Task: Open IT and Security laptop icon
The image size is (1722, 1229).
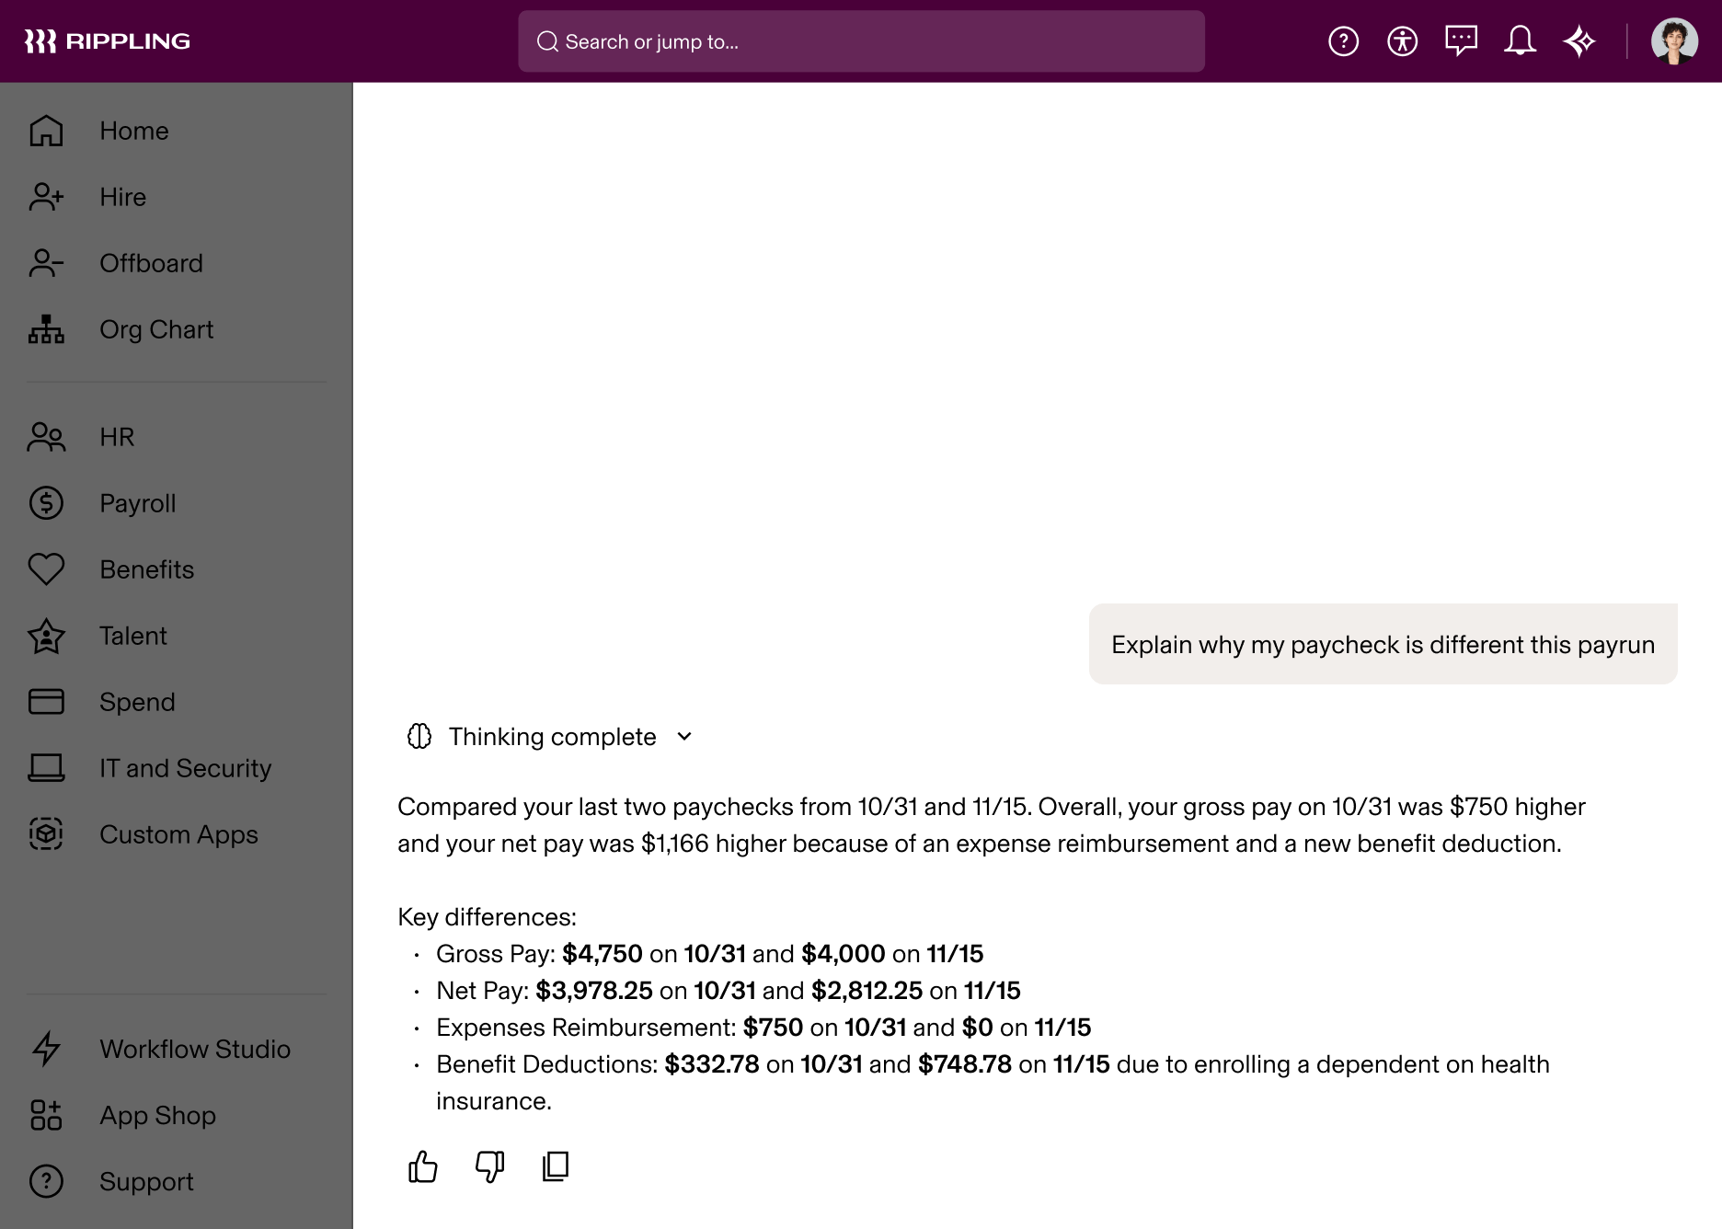Action: (46, 768)
